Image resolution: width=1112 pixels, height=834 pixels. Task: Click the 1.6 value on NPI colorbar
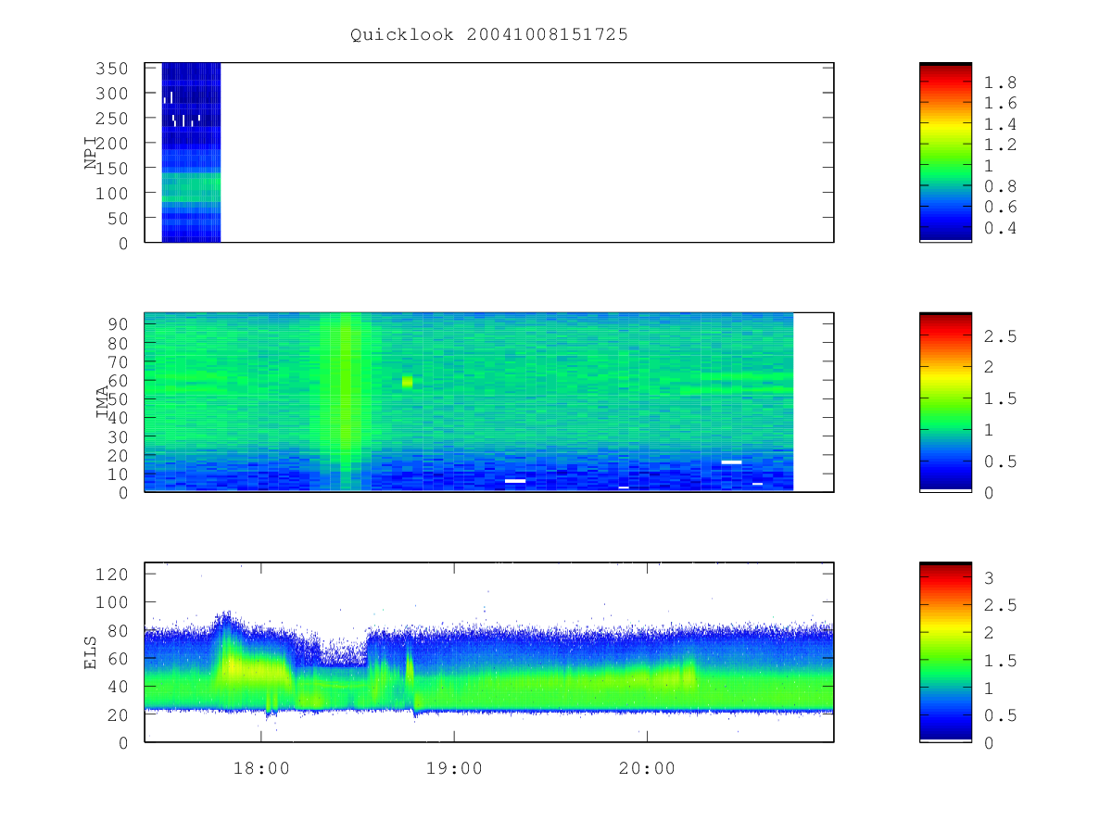tap(1000, 103)
